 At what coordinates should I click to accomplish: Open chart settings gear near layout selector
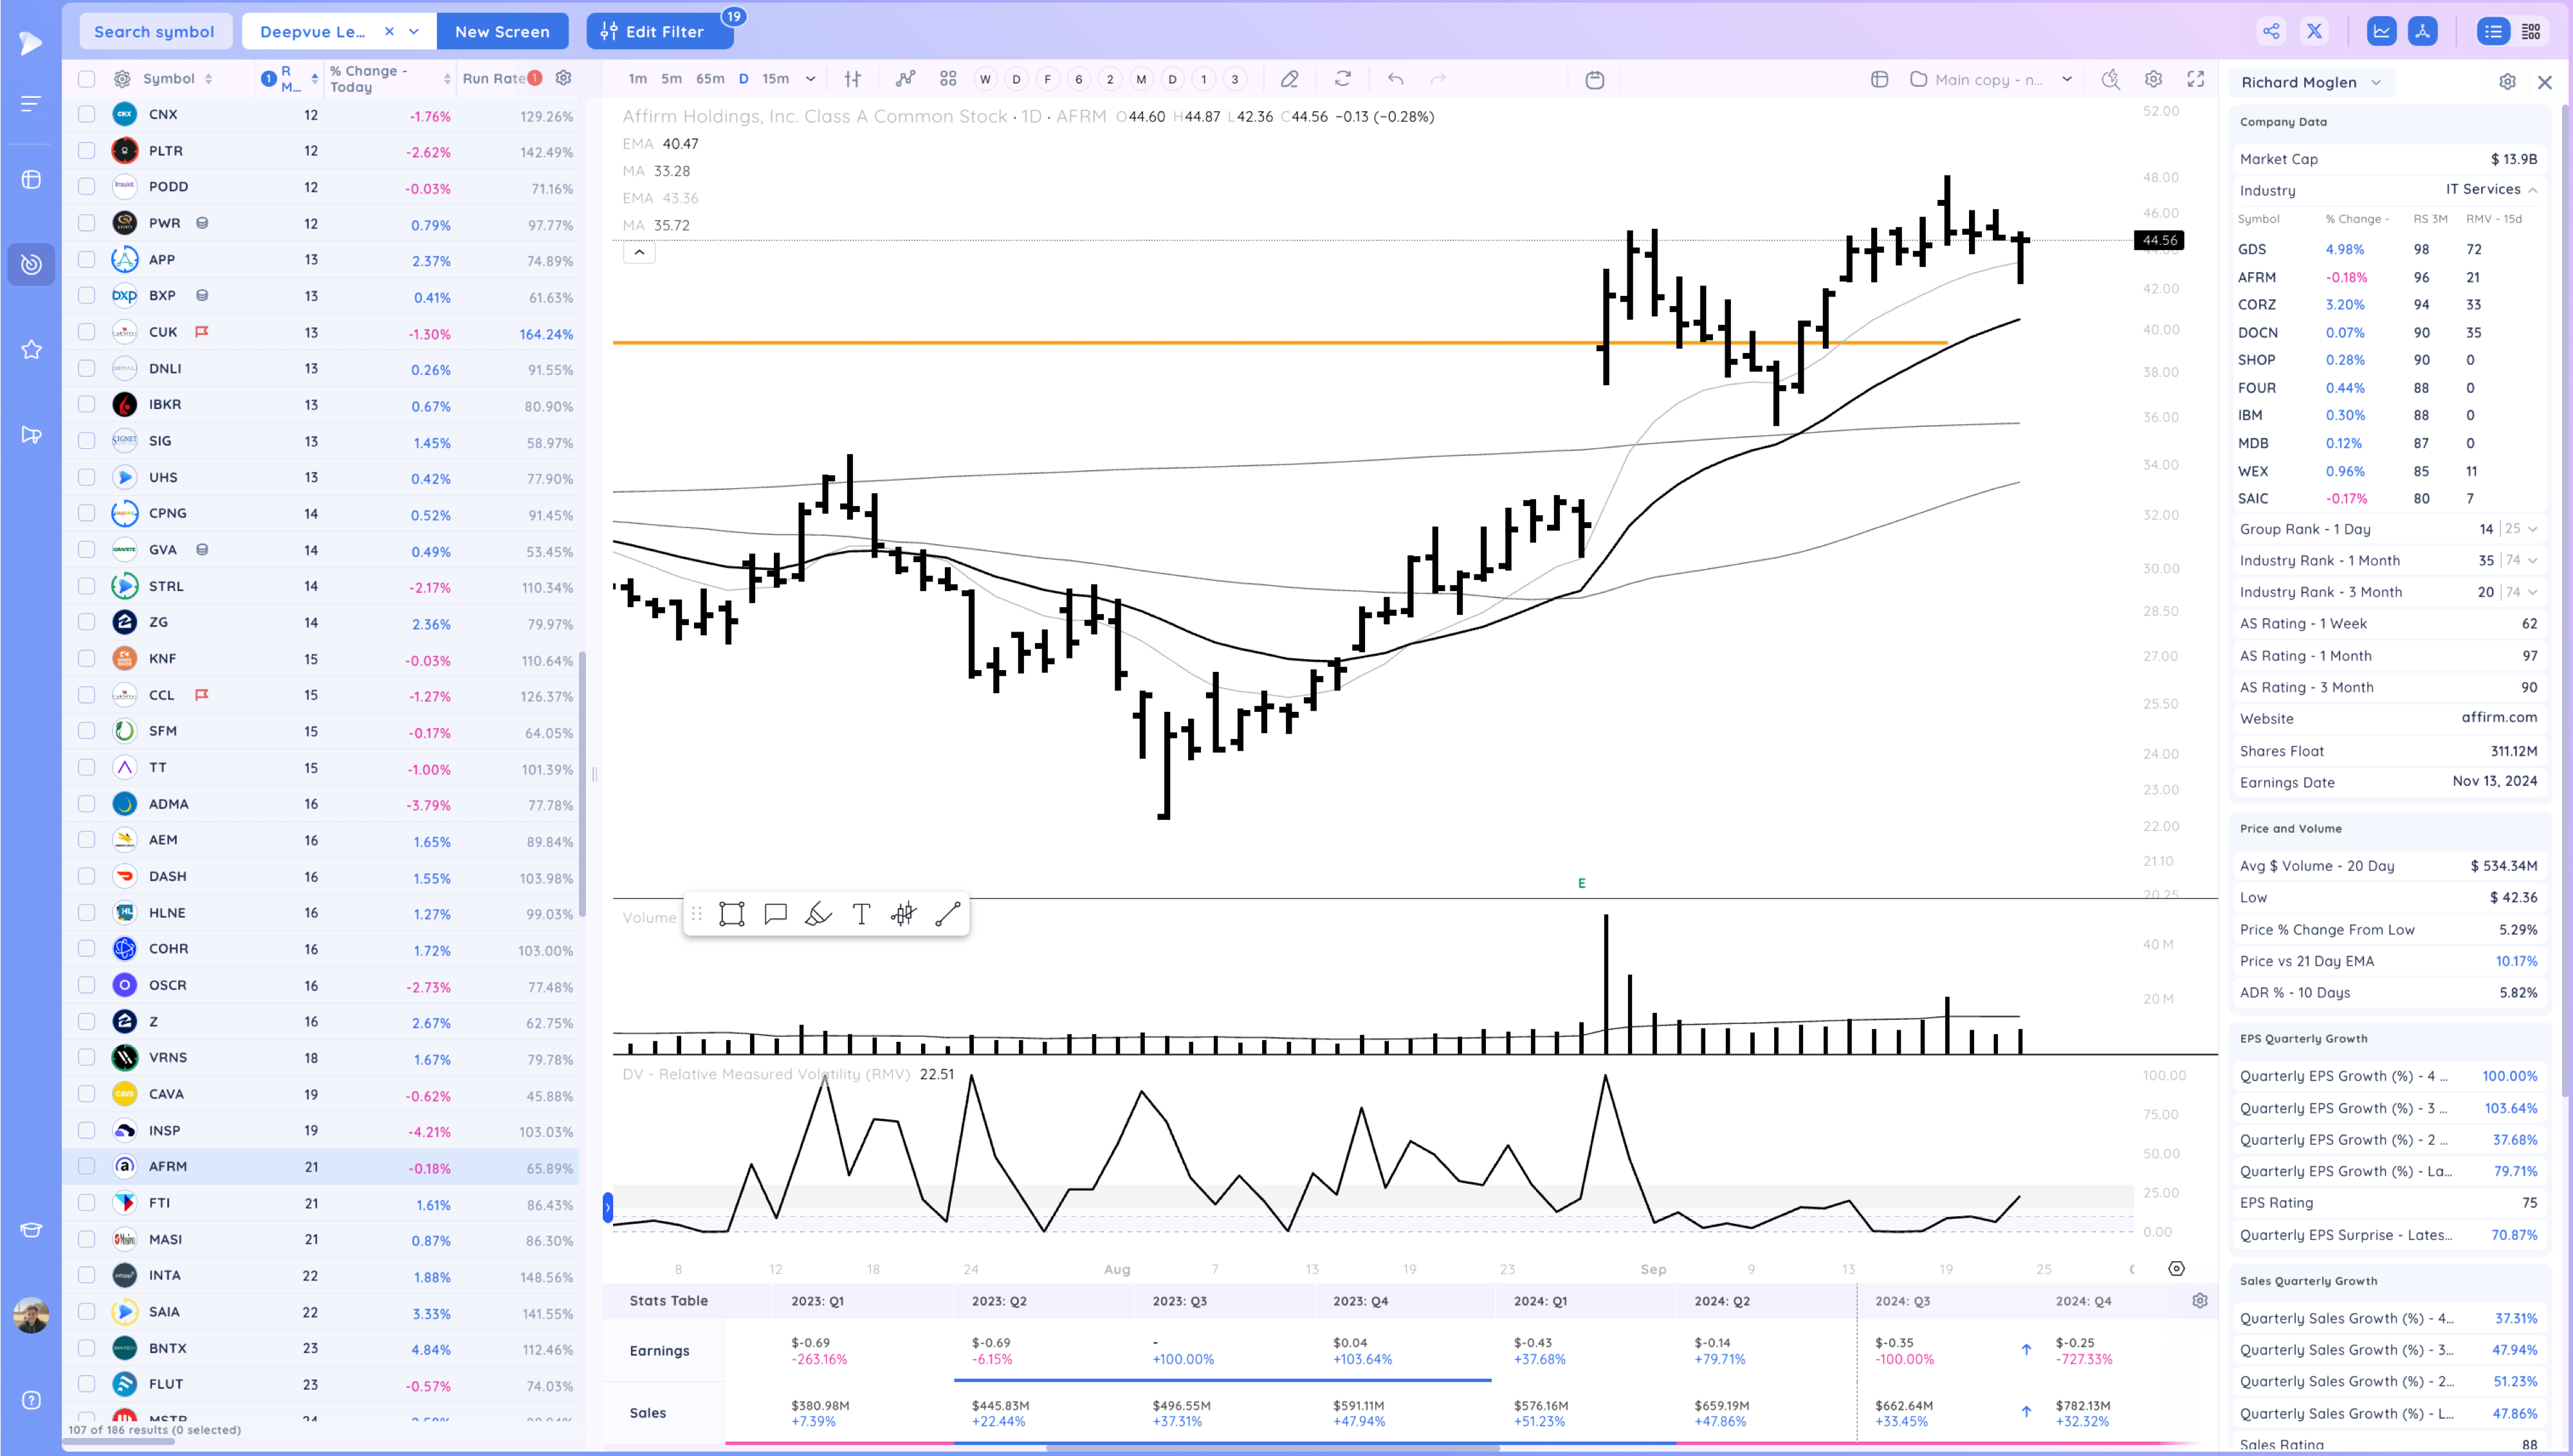click(x=2153, y=79)
